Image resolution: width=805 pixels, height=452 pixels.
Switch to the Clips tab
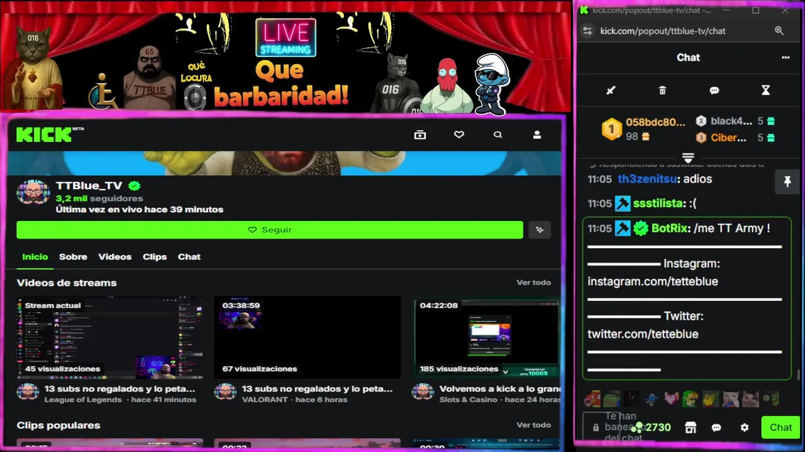pos(155,257)
